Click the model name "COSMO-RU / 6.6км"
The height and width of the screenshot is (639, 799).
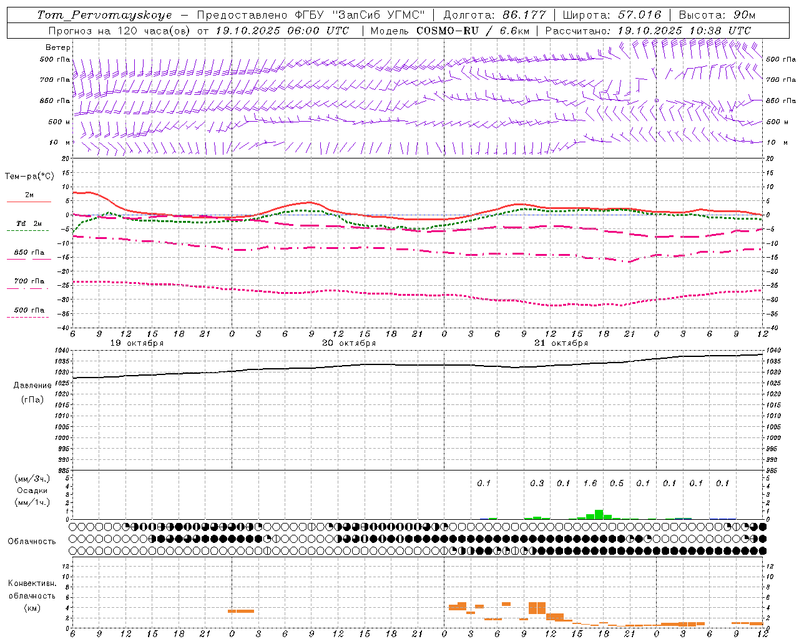pyautogui.click(x=473, y=31)
